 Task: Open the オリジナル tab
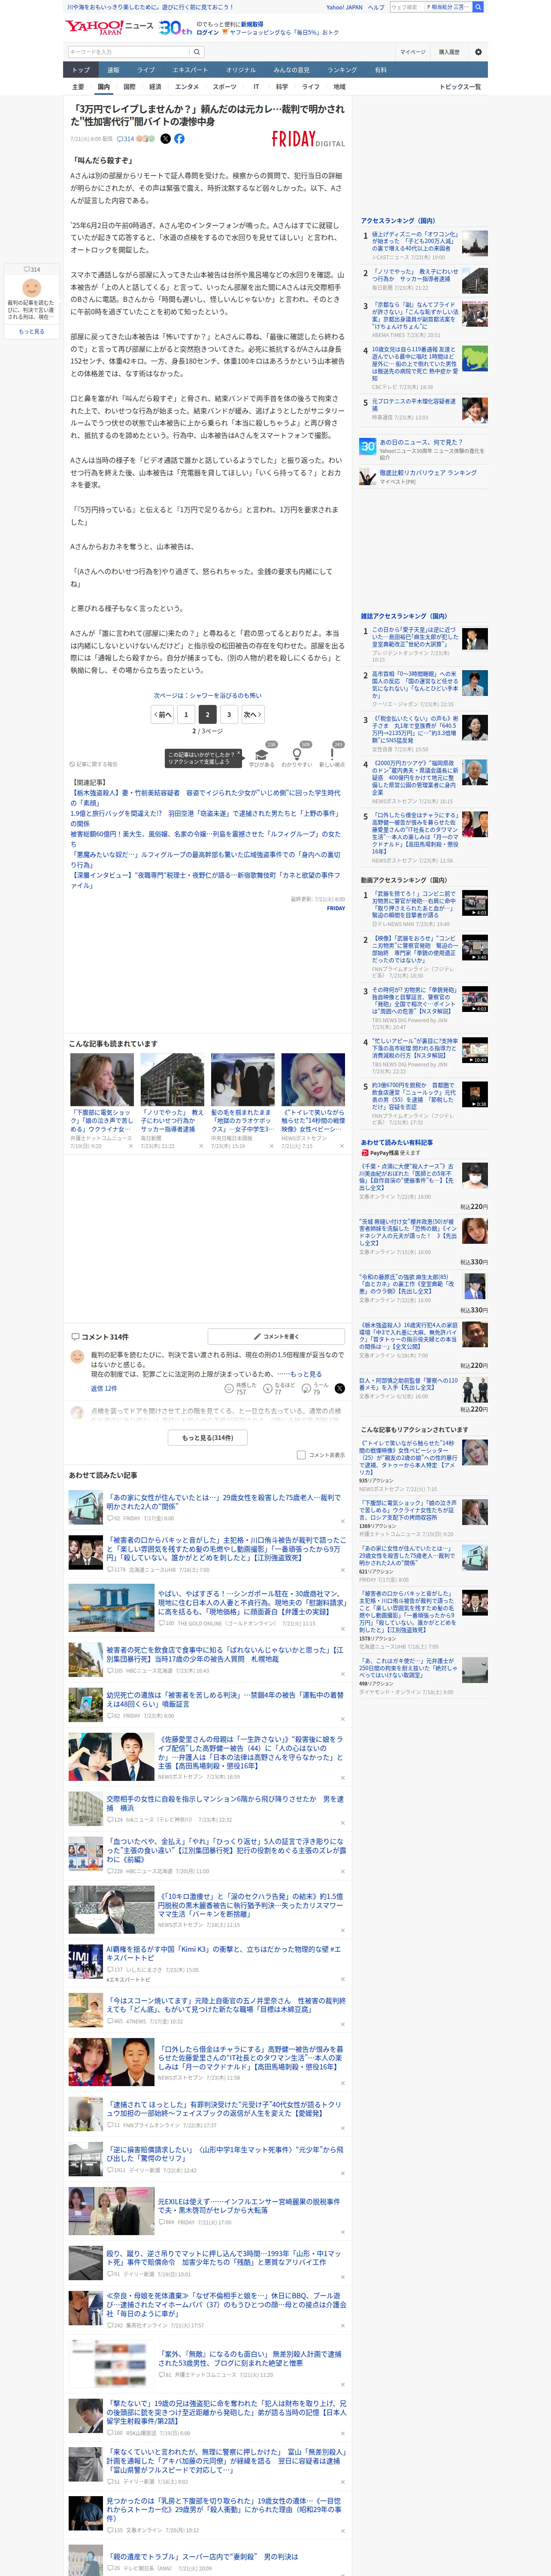(x=241, y=70)
